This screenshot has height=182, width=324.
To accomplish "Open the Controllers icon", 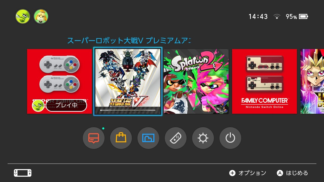I will pyautogui.click(x=176, y=138).
